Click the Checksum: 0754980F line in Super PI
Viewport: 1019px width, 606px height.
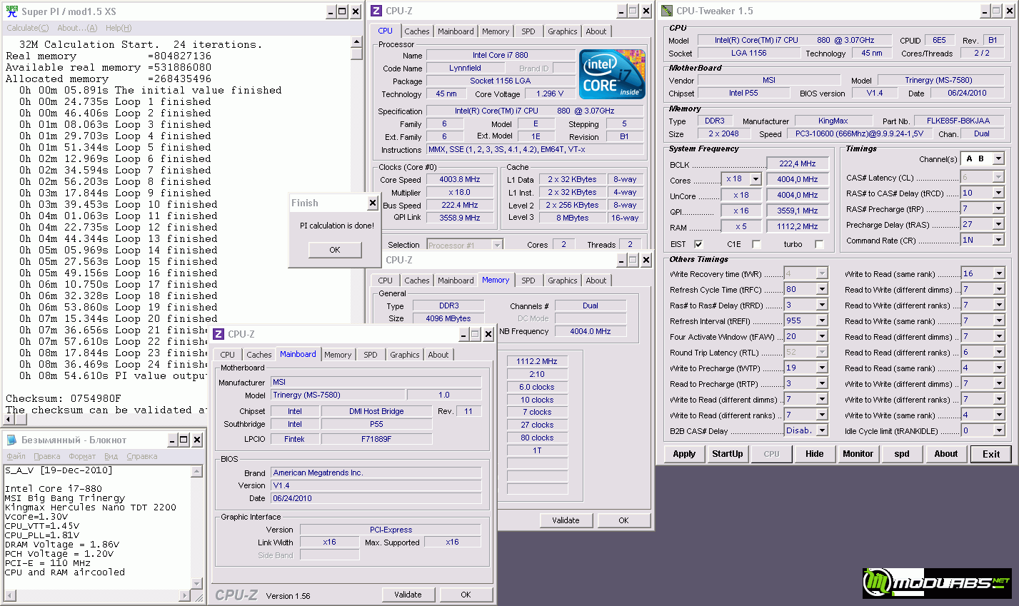pyautogui.click(x=64, y=398)
